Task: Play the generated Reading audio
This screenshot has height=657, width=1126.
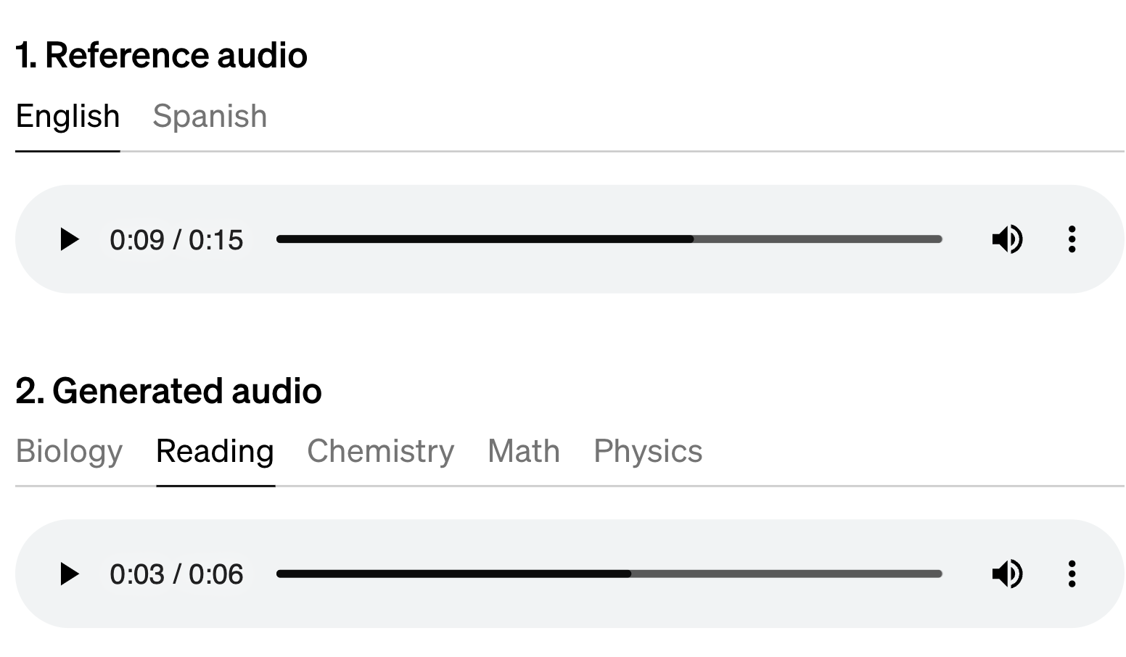Action: click(x=69, y=574)
